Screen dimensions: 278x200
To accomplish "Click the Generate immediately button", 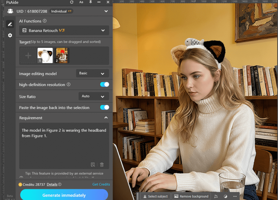I will click(64, 195).
